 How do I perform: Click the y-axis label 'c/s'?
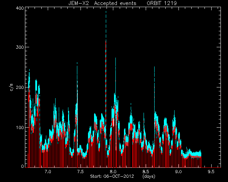point(12,87)
